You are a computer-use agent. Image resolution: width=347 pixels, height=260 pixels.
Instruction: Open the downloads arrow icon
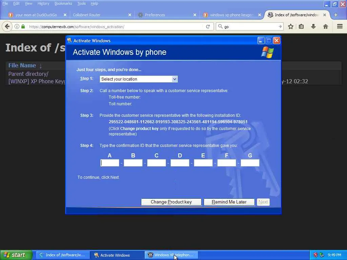pos(313,27)
